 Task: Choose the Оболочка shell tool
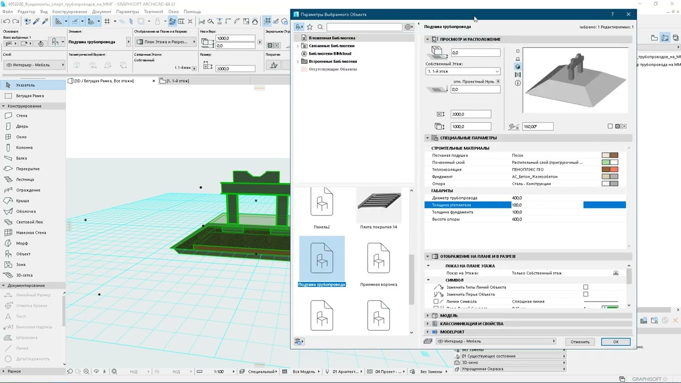point(32,211)
